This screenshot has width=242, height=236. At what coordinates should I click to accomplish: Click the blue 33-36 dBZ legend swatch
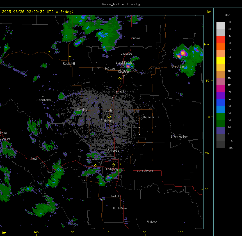[221, 102]
